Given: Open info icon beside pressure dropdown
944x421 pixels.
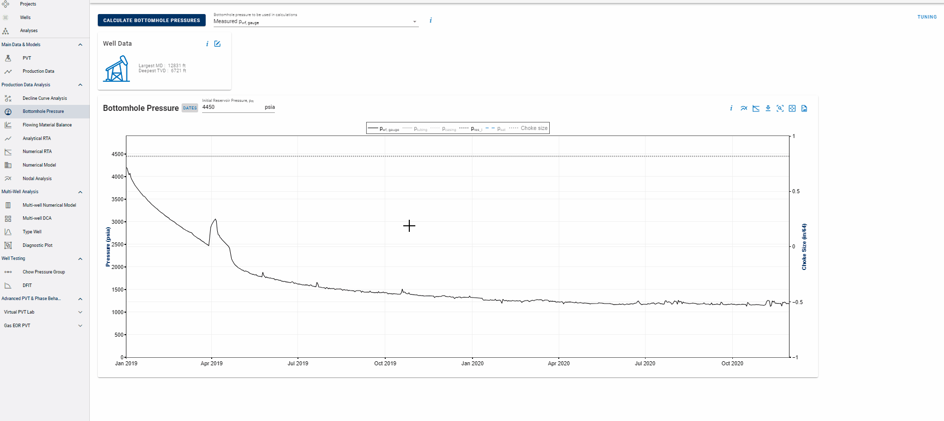Looking at the screenshot, I should [x=430, y=21].
